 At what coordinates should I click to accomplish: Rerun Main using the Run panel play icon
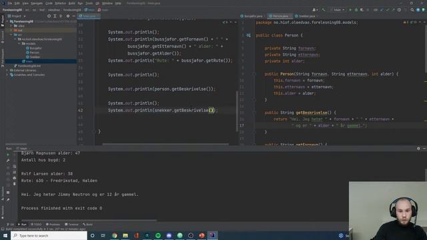[x=8, y=154]
